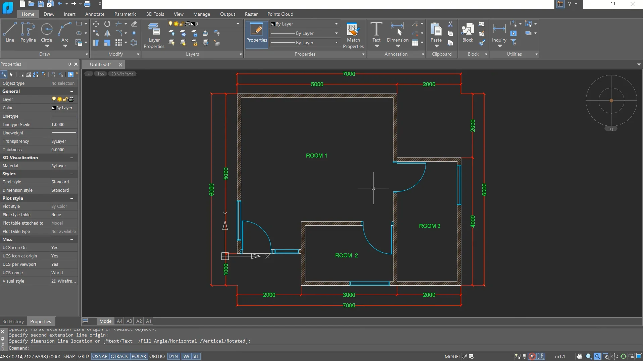Image resolution: width=643 pixels, height=361 pixels.
Task: Click the 2D Wireframe visual style label
Action: pyautogui.click(x=122, y=74)
